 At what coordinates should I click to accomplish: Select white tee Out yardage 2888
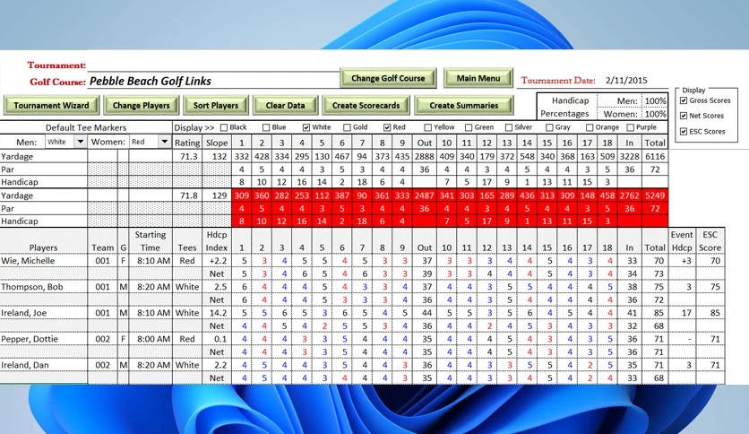pyautogui.click(x=424, y=156)
